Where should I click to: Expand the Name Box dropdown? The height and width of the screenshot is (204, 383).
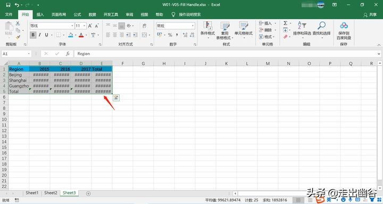click(29, 54)
